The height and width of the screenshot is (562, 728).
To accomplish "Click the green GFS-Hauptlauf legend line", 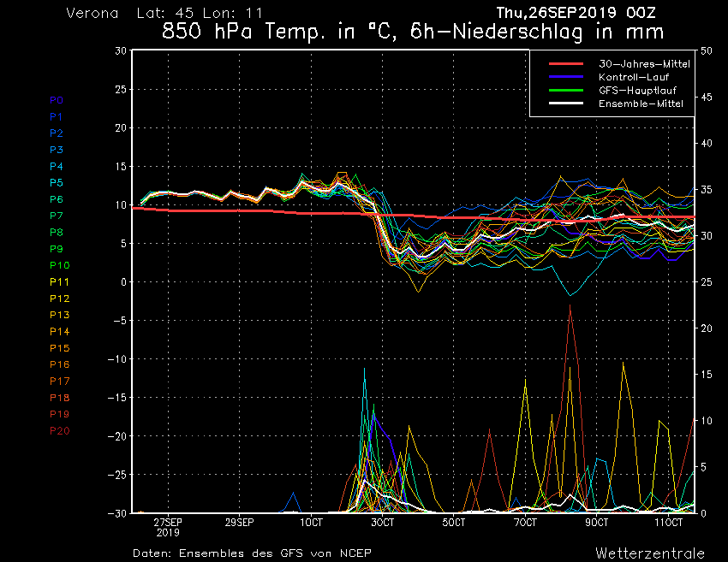I will pyautogui.click(x=566, y=90).
